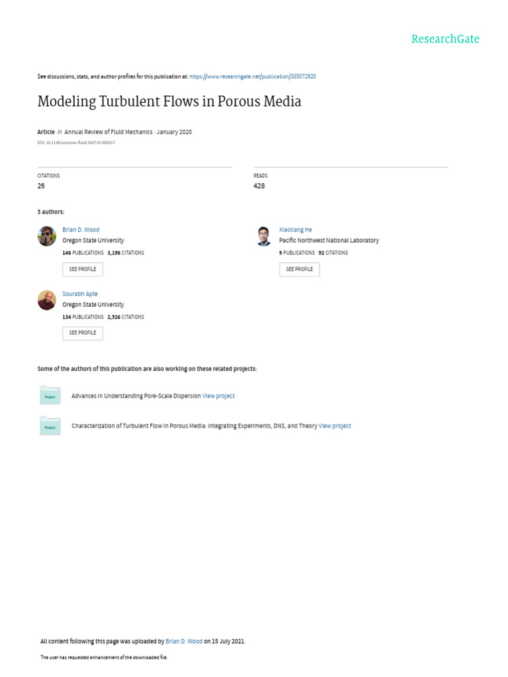Click Brian D. Wood's profile photo
508x677 pixels.
point(47,236)
